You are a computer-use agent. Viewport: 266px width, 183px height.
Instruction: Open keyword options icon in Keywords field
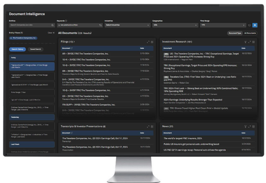[101, 25]
